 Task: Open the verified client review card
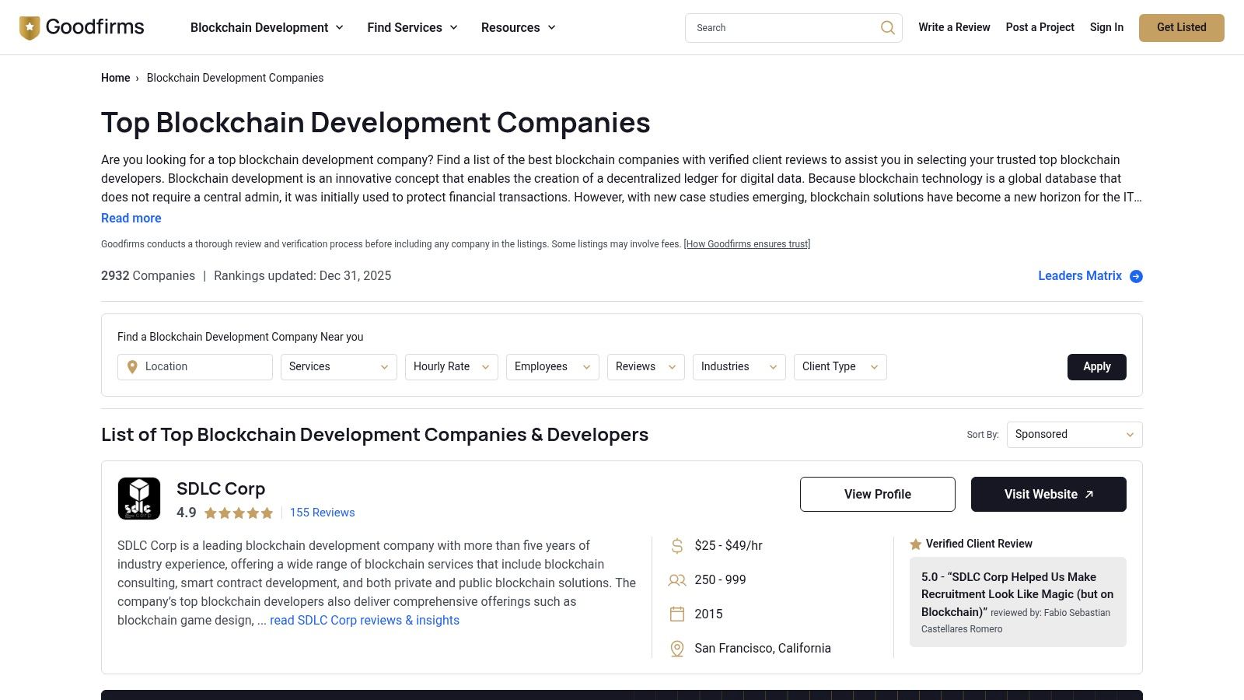1018,602
